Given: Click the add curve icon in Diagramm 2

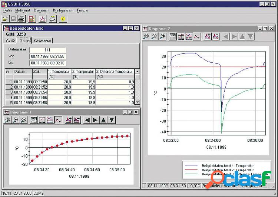Looking at the screenshot, I should point(208,36).
